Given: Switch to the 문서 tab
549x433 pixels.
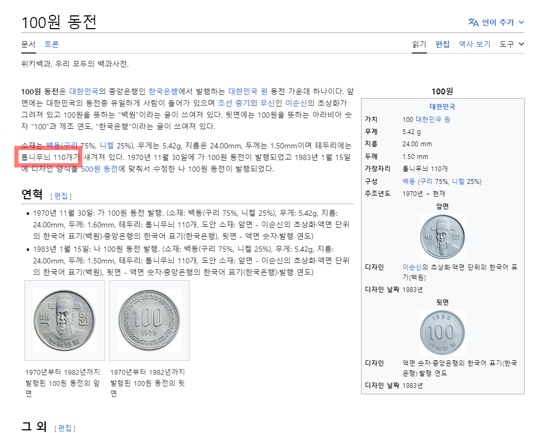Looking at the screenshot, I should click(x=28, y=45).
